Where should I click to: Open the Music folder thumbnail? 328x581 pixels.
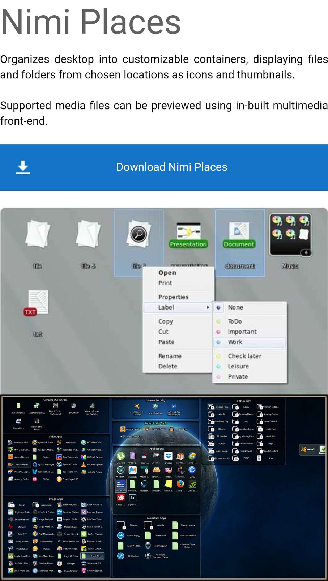click(290, 235)
